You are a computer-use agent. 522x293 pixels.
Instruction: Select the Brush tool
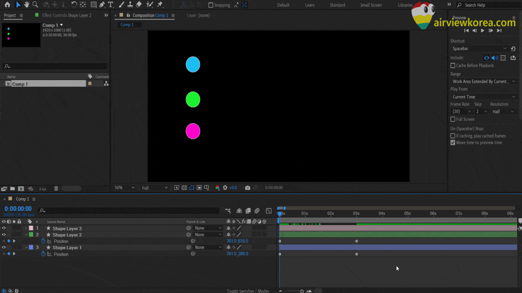122,5
